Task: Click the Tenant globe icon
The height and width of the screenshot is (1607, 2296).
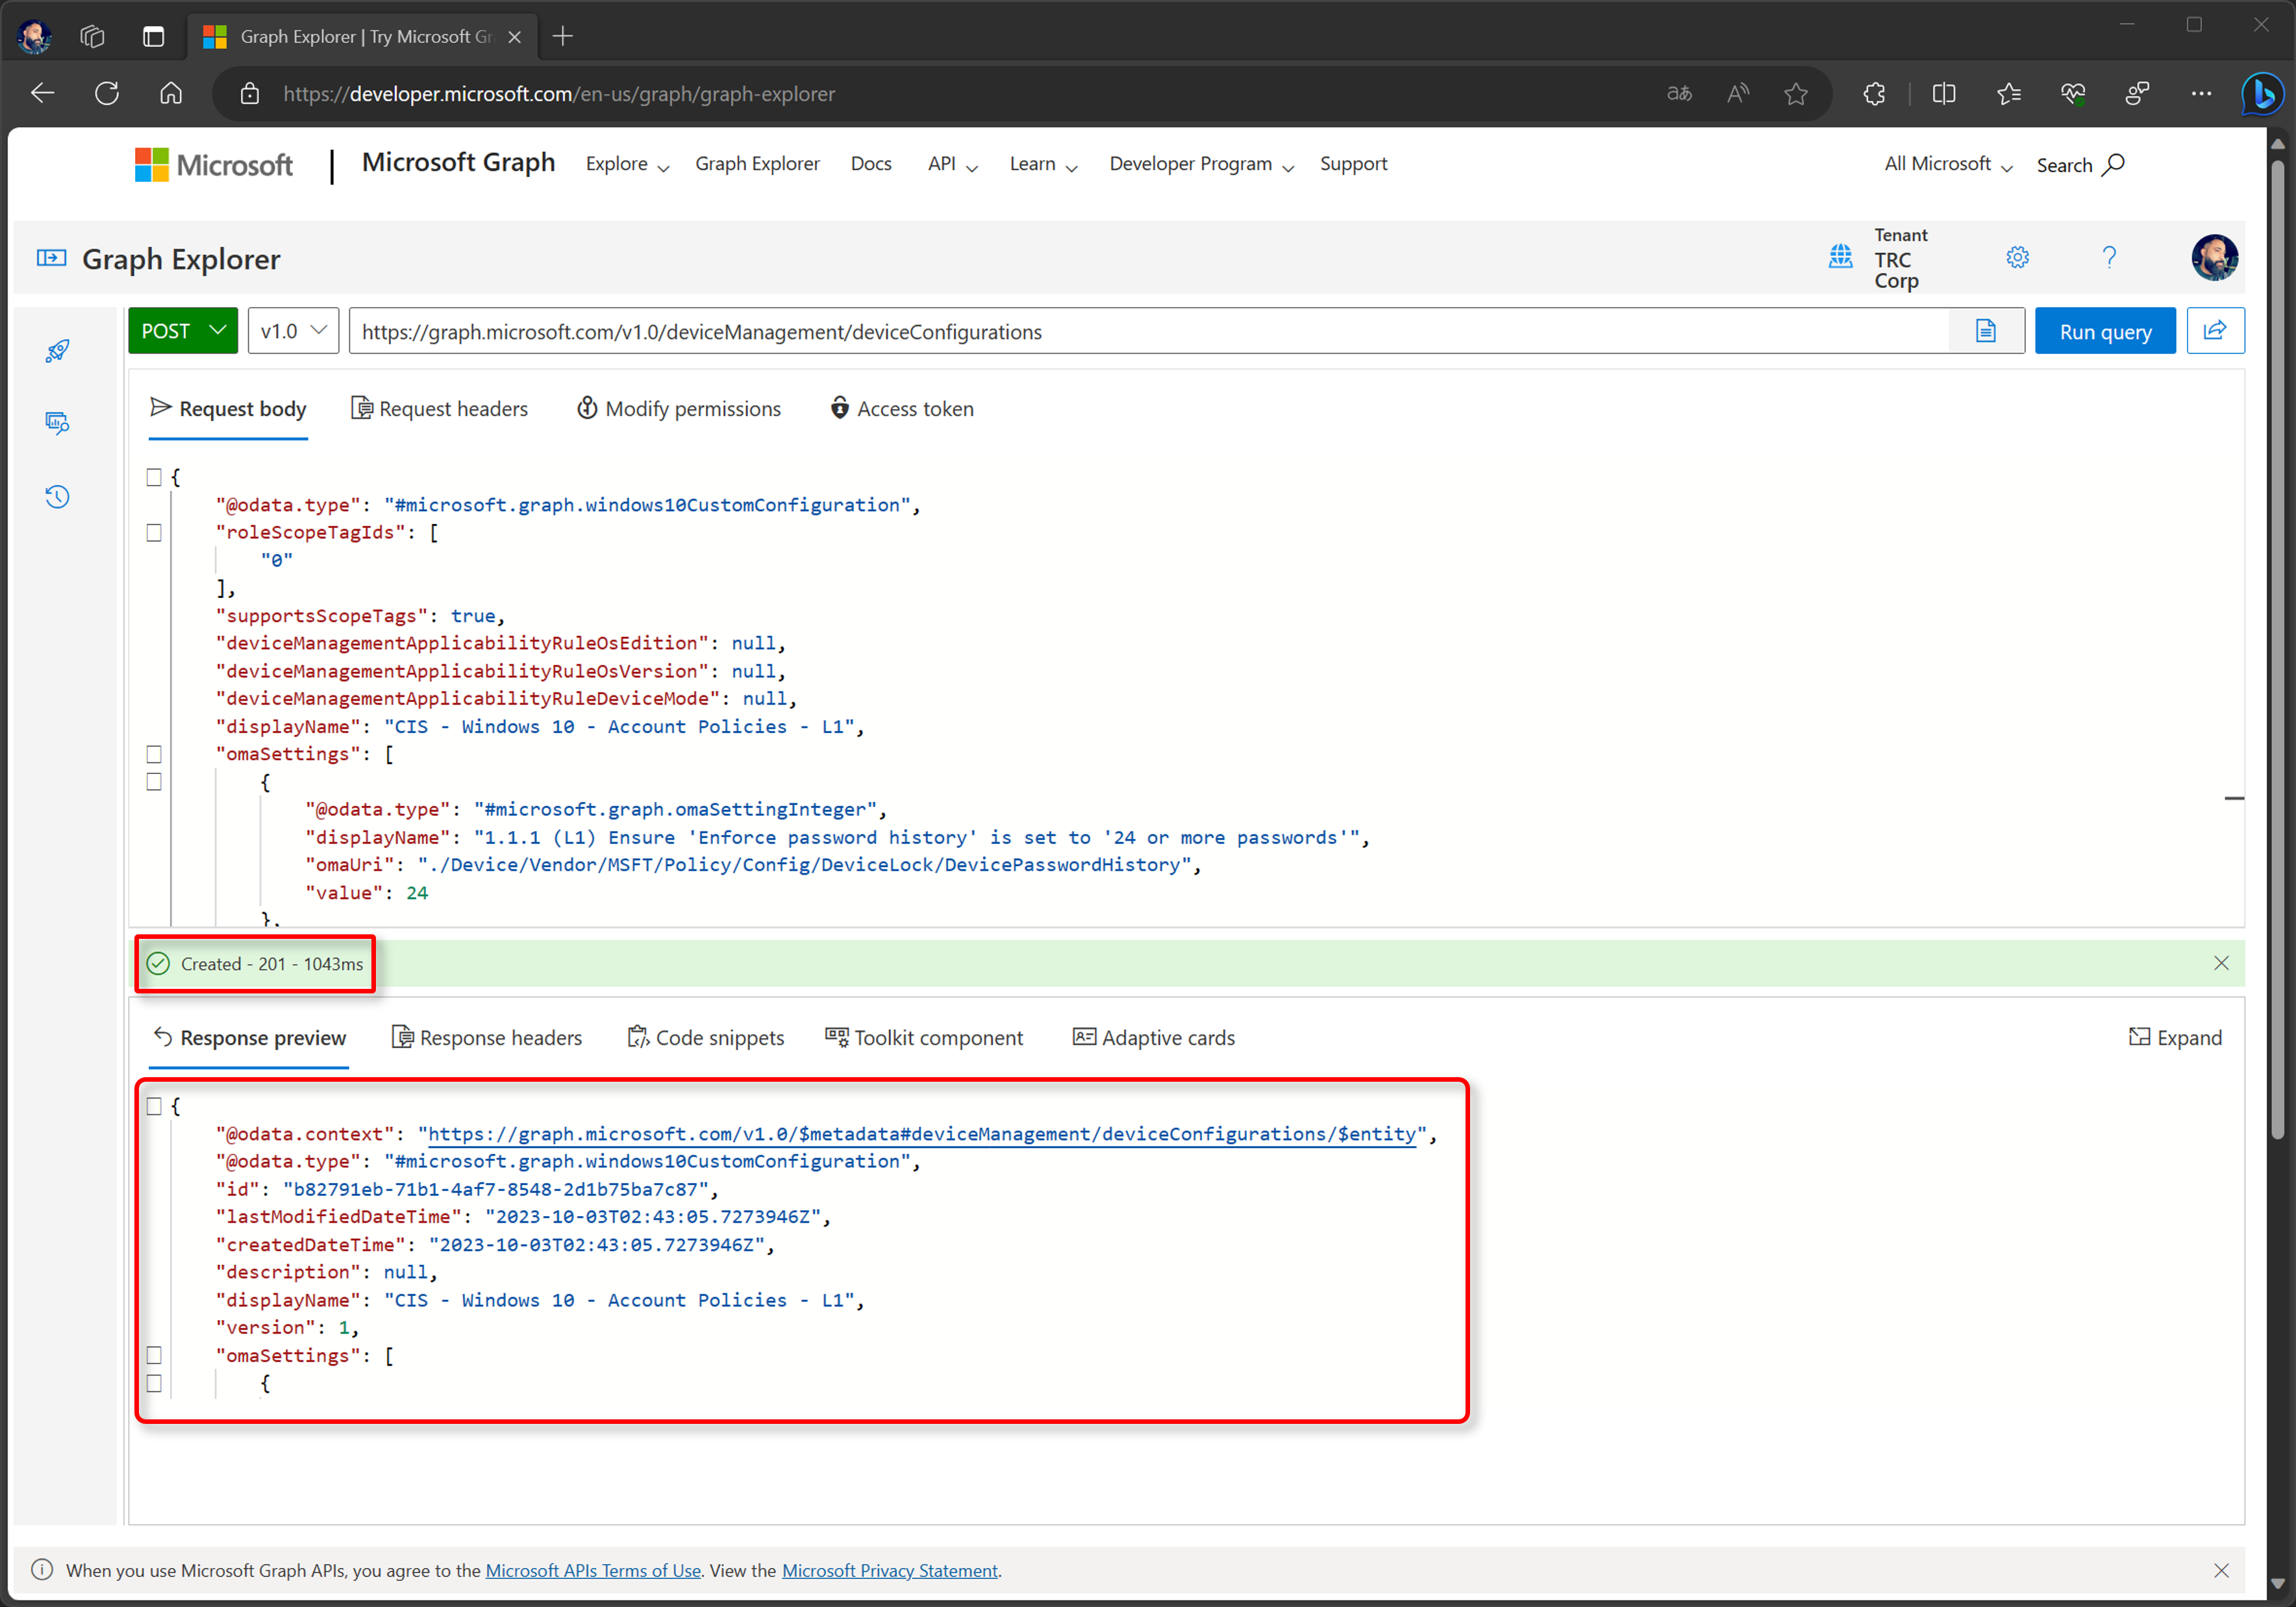Action: 1840,257
